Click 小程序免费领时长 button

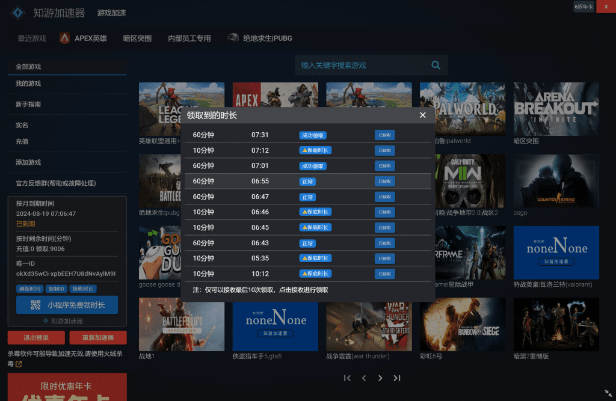67,305
